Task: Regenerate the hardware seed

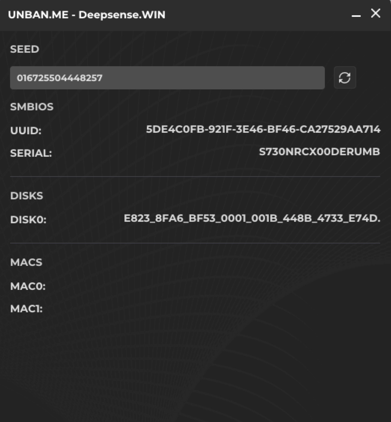Action: pyautogui.click(x=345, y=78)
